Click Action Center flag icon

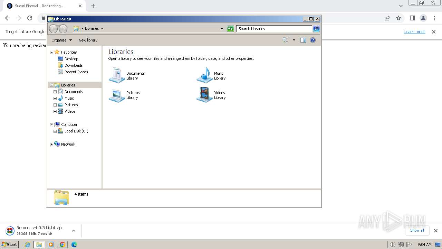(410, 245)
